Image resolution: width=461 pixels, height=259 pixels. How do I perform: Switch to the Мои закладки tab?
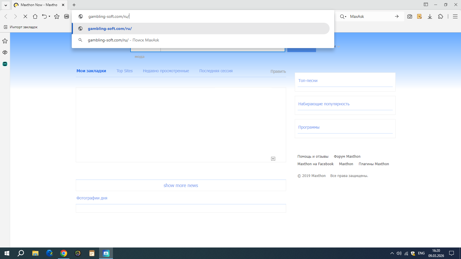(91, 71)
